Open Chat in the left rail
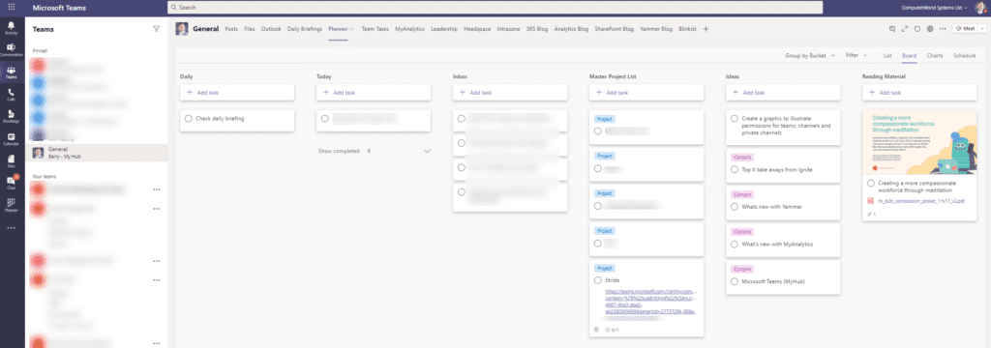Screen dimensions: 991x348 [12, 183]
